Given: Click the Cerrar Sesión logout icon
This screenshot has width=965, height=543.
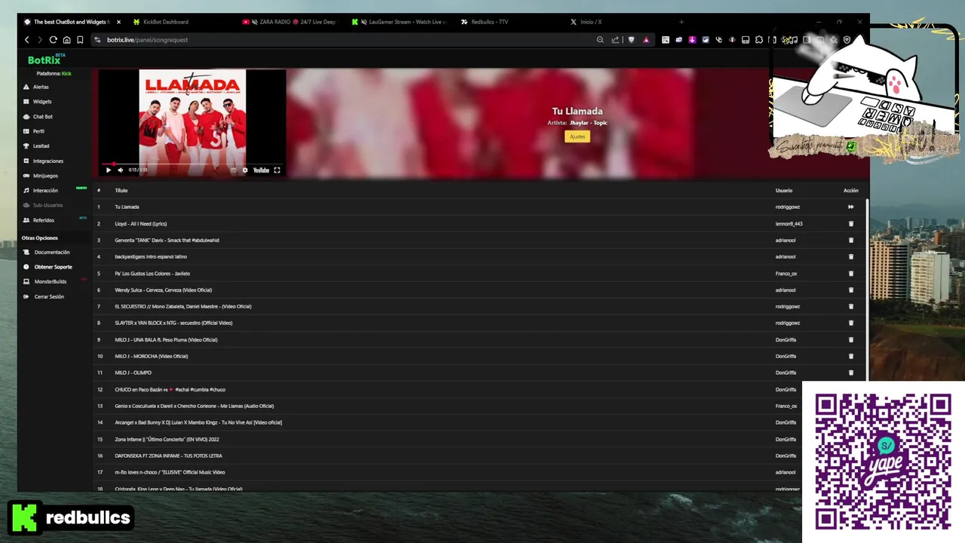Looking at the screenshot, I should [x=26, y=297].
